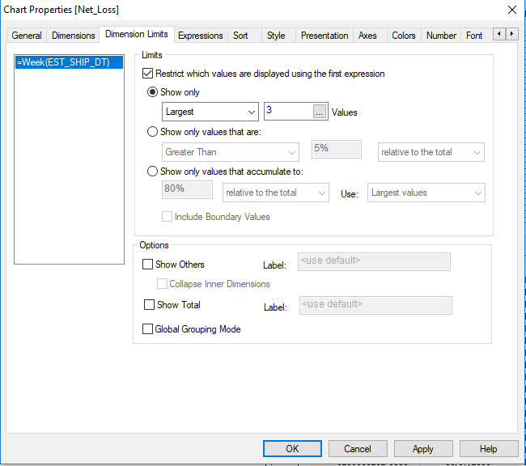Switch to the Expressions tab
Screen dimensions: 526x466
tap(200, 36)
